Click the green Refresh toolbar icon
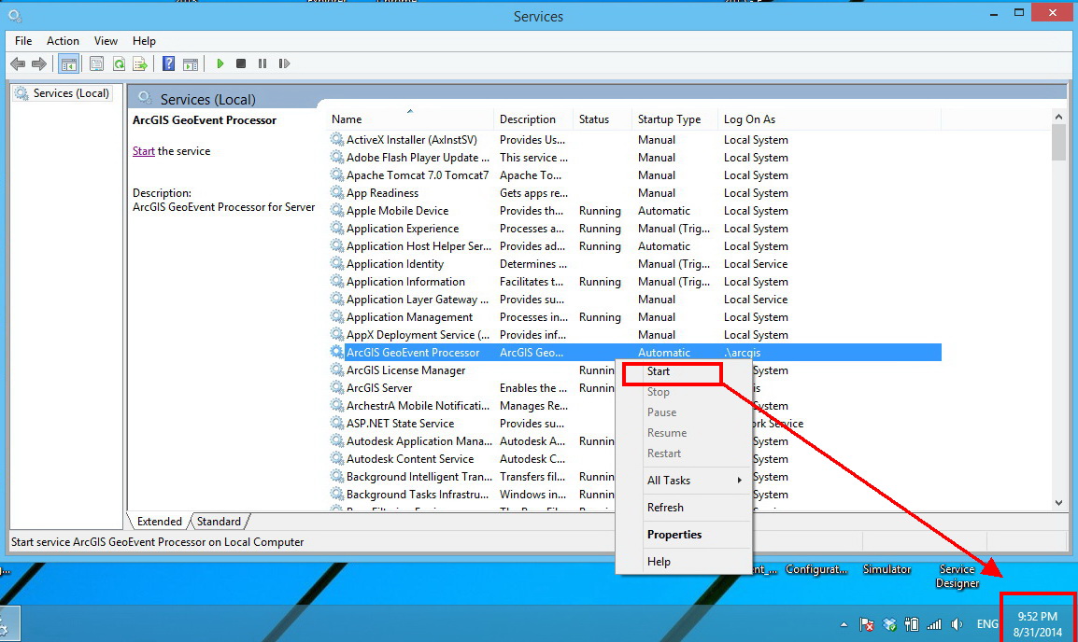Screen dimensions: 1078x642 [119, 63]
